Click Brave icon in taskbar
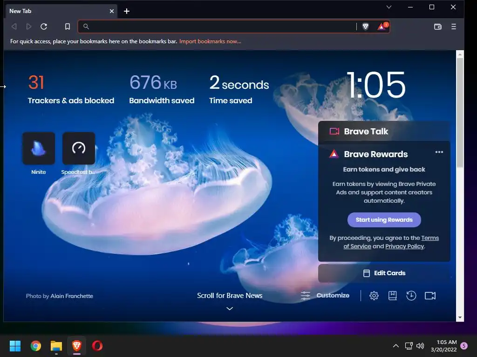Image resolution: width=477 pixels, height=357 pixels. (x=77, y=345)
